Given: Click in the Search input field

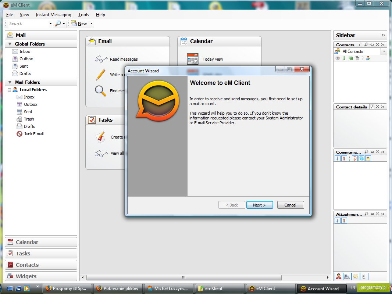Looking at the screenshot, I should (x=28, y=24).
